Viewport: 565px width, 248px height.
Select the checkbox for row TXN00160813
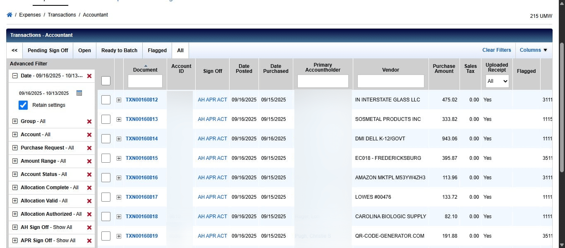pyautogui.click(x=105, y=119)
